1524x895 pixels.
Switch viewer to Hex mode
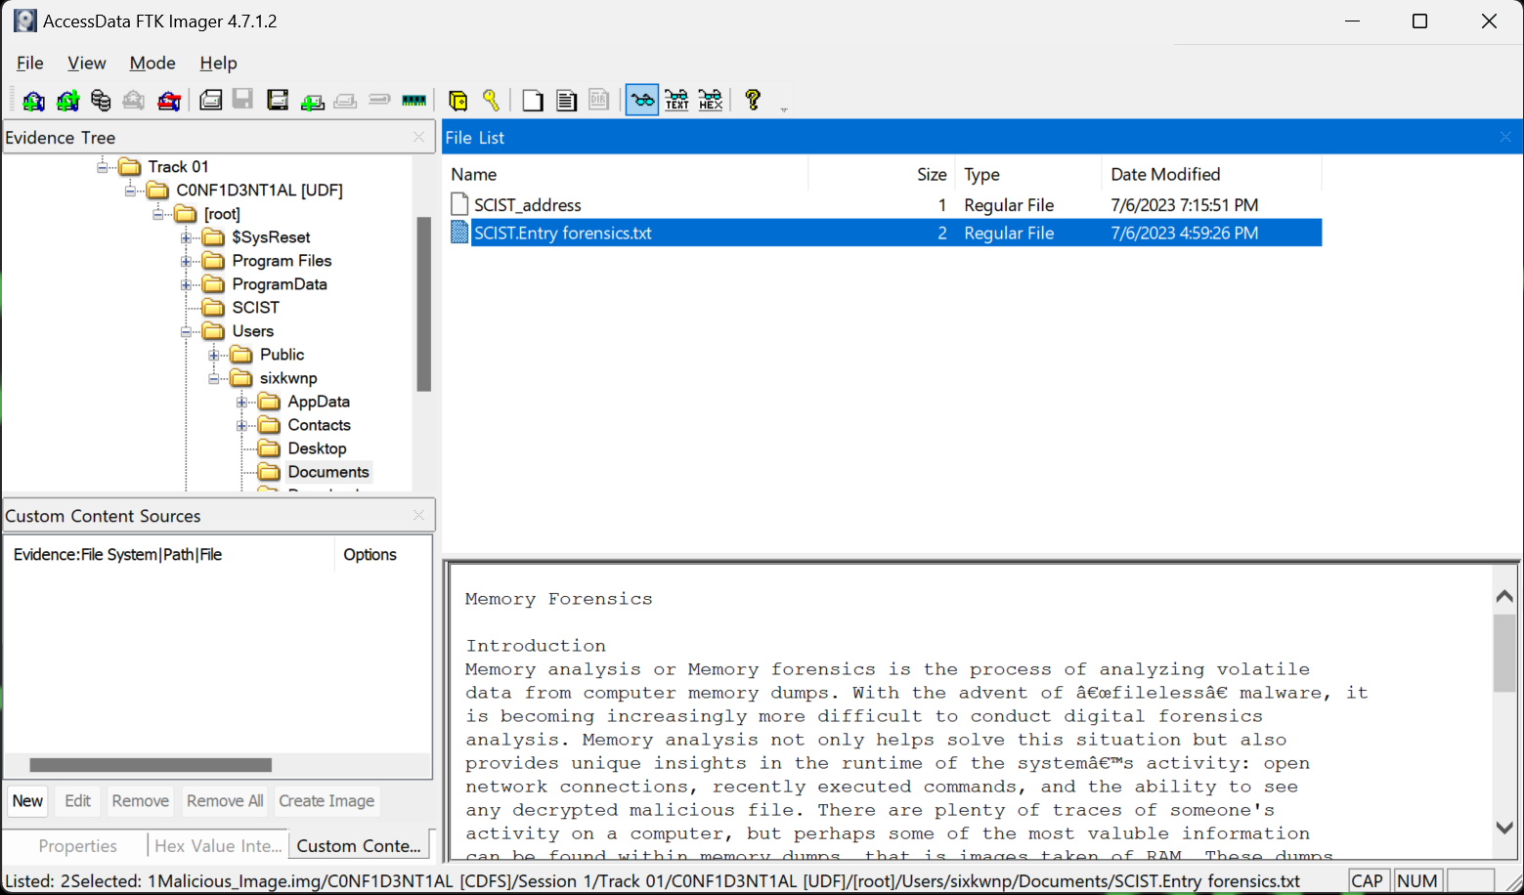click(x=710, y=100)
